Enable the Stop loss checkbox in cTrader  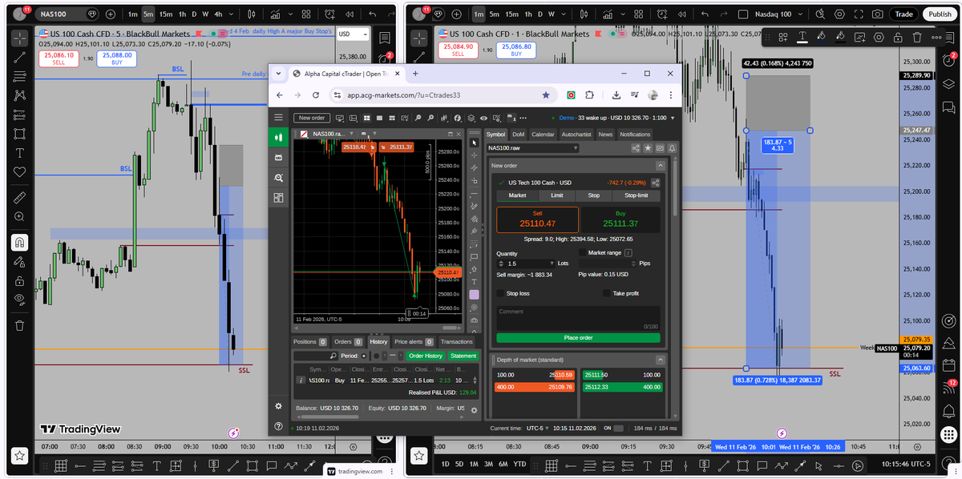point(501,293)
